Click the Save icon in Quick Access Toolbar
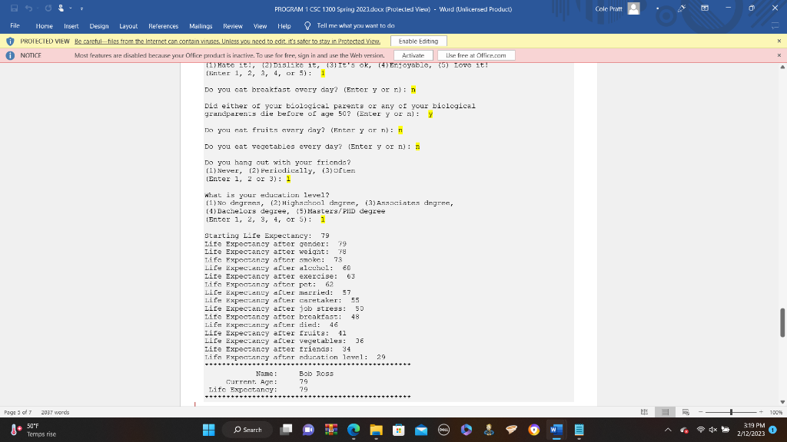Image resolution: width=787 pixels, height=442 pixels. point(14,8)
